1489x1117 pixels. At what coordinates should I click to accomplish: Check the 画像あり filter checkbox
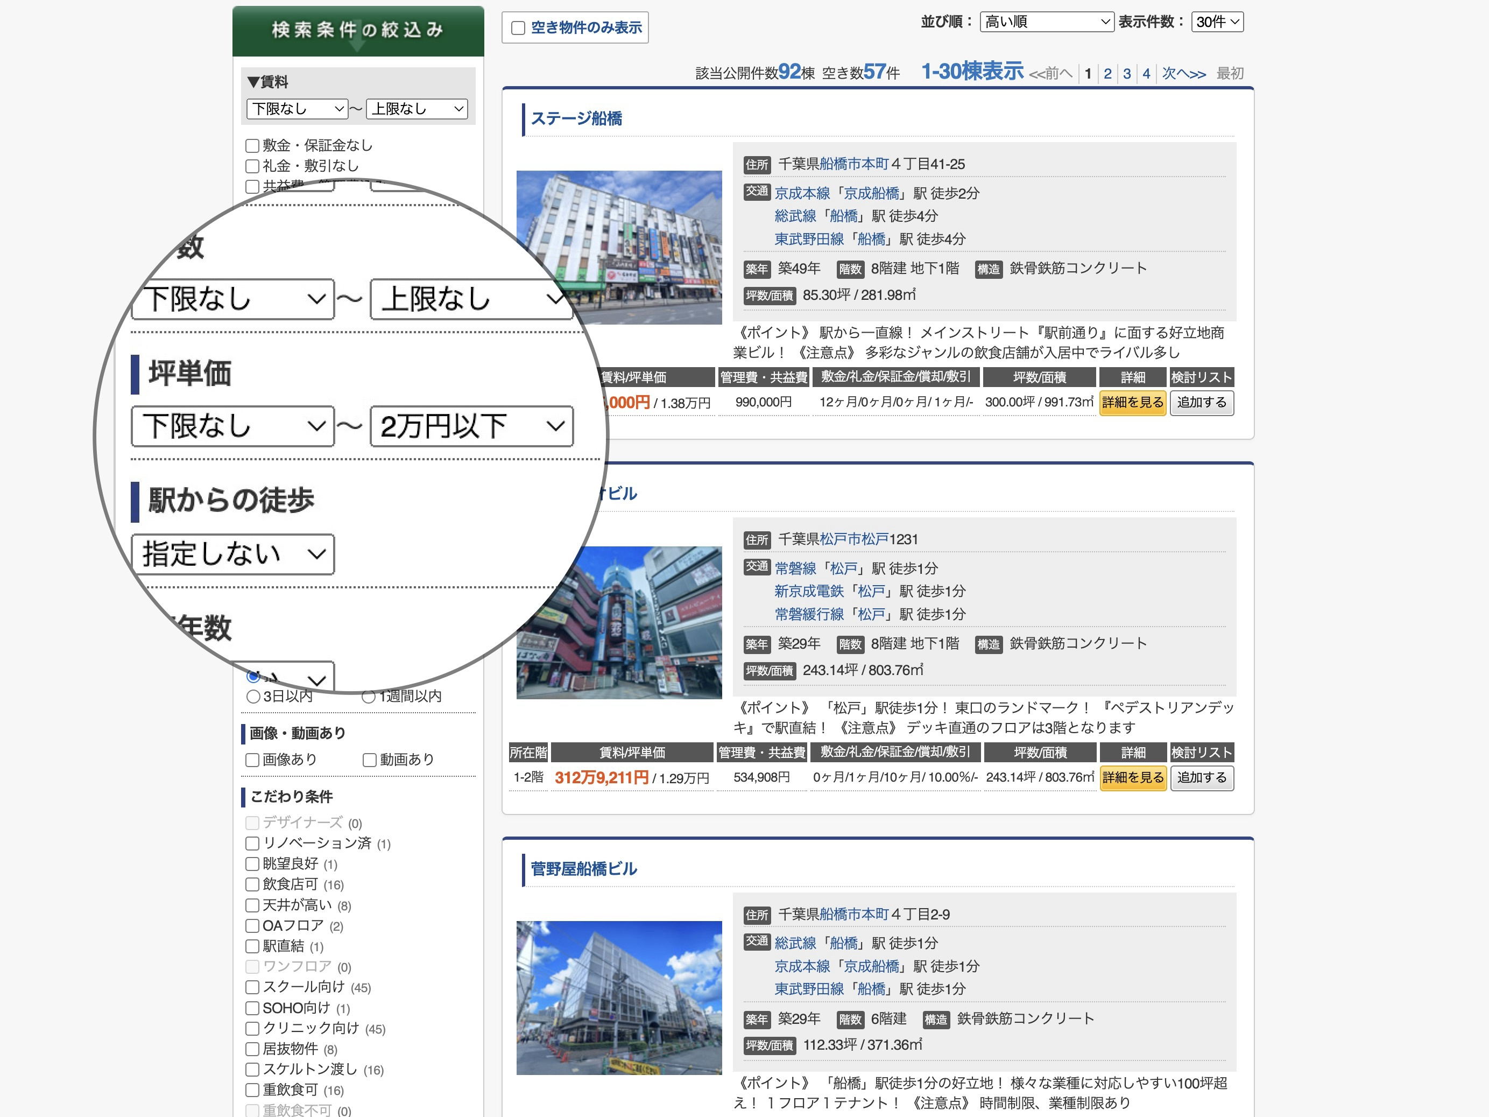point(253,760)
